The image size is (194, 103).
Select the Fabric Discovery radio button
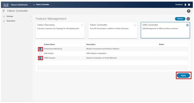point(82,25)
